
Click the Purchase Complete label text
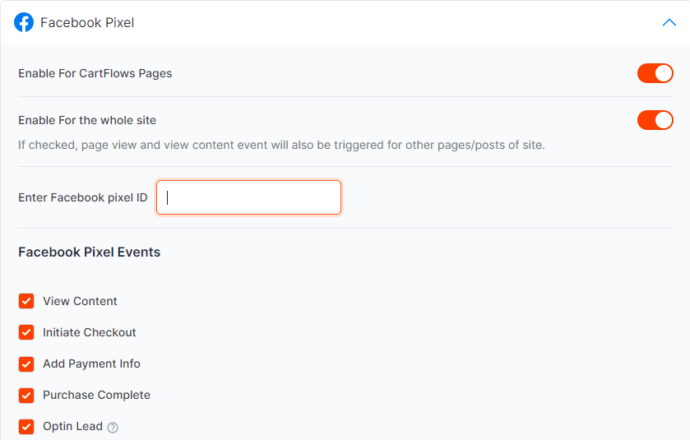pos(96,395)
